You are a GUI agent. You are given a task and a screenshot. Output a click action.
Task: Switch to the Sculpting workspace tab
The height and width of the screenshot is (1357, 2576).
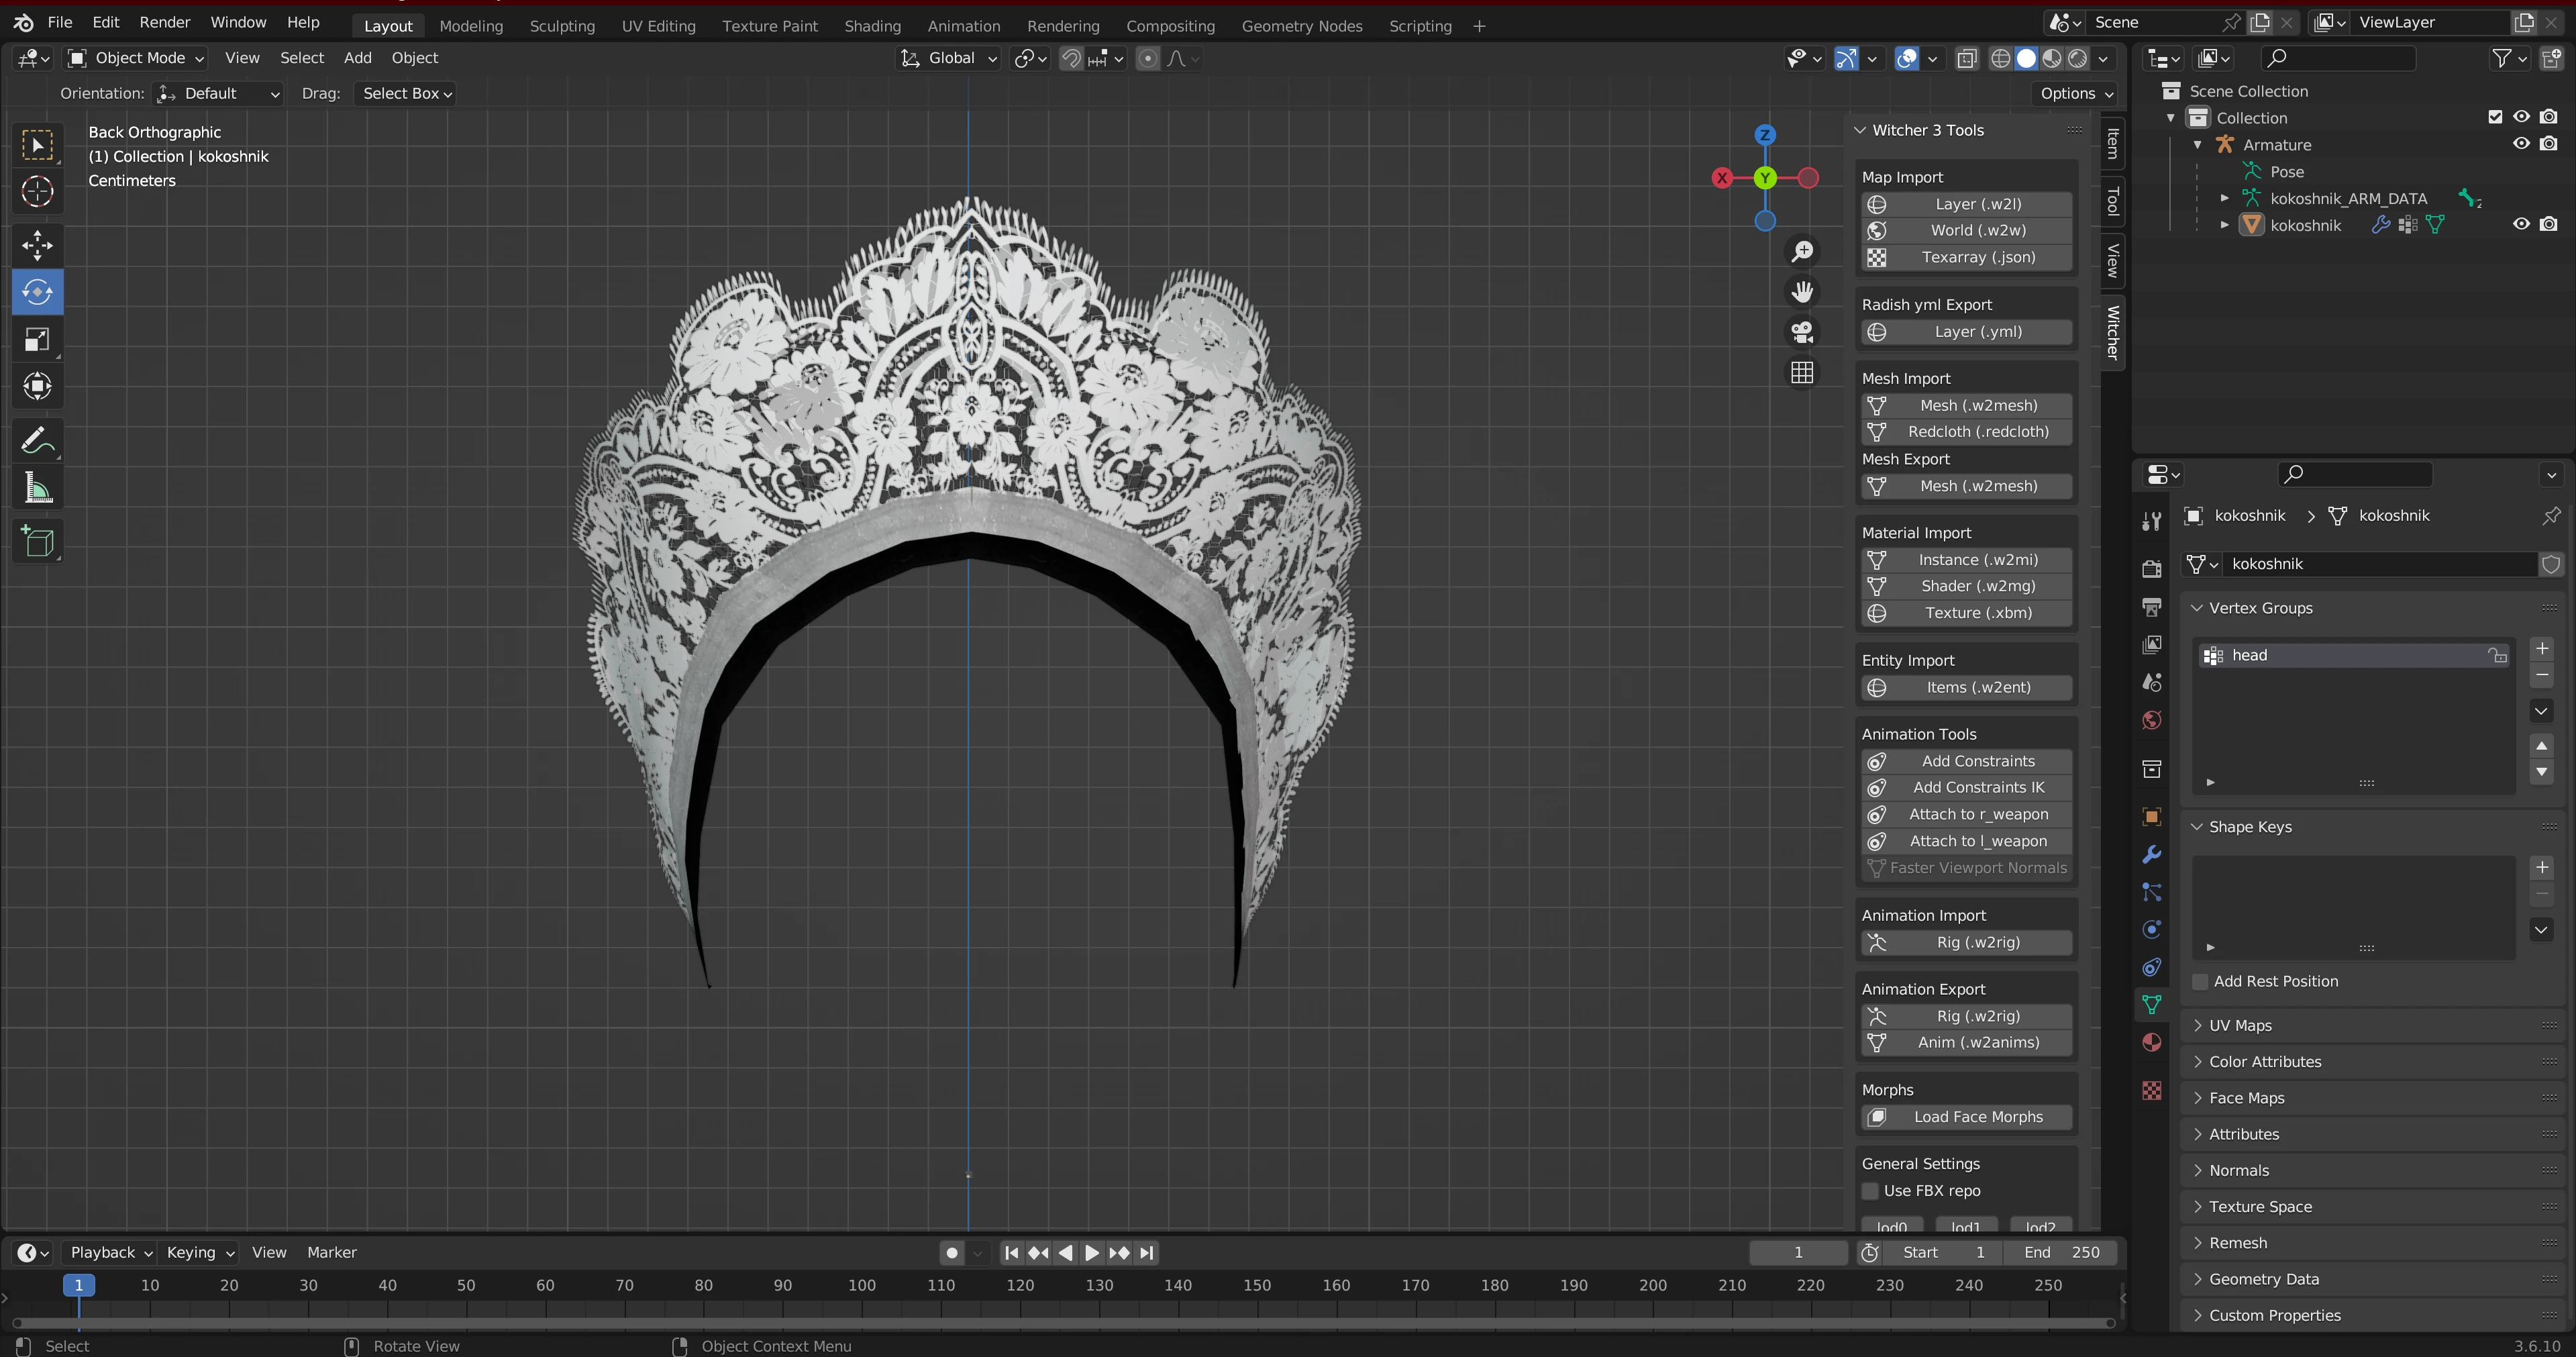pyautogui.click(x=562, y=26)
